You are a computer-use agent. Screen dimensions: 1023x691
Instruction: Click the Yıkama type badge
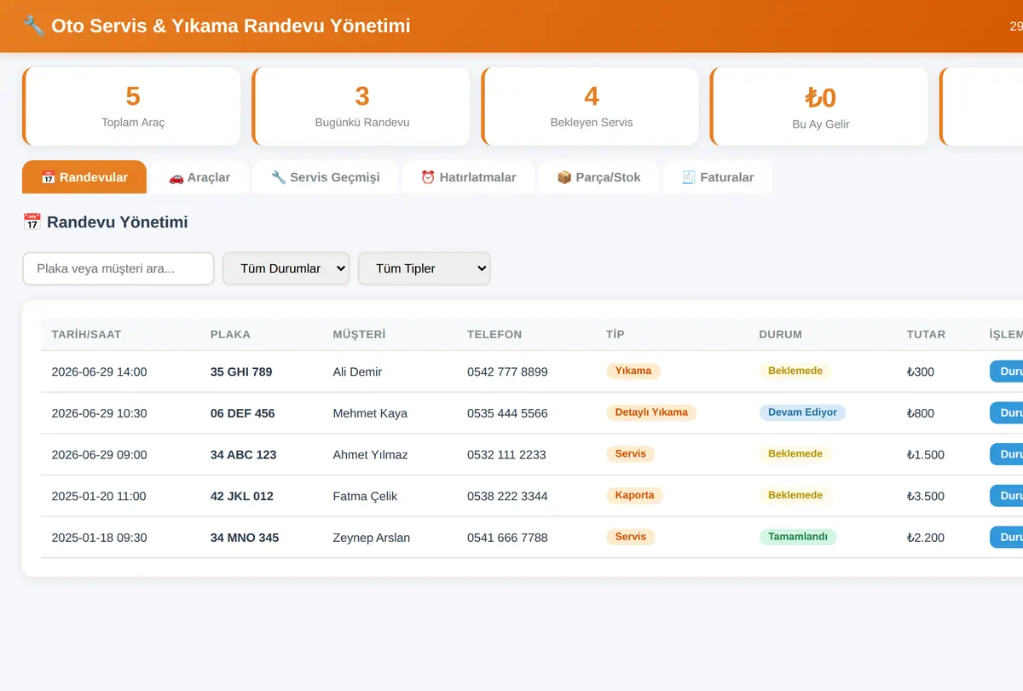pos(633,371)
